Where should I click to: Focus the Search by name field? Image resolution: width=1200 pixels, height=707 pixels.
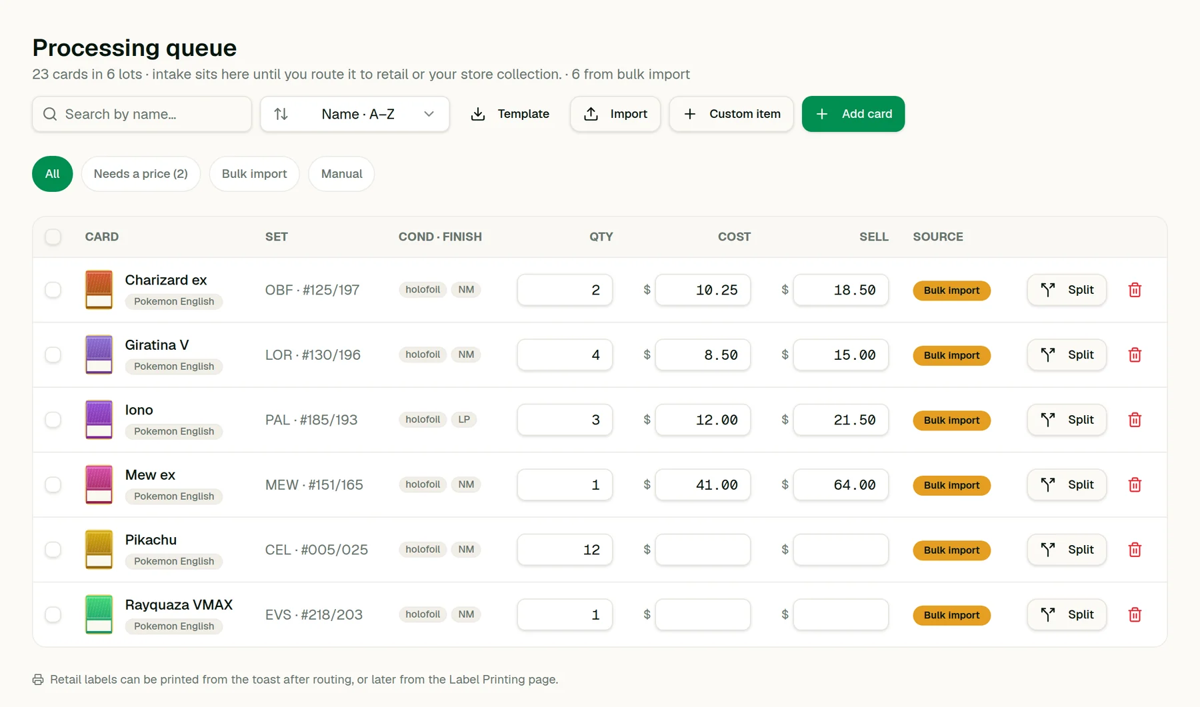tap(142, 114)
